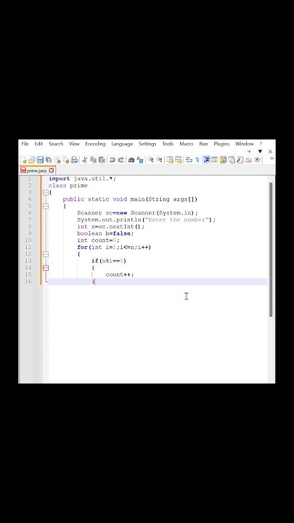Click the 'for(int i=1;i<=n;i++)' line
Image resolution: width=294 pixels, height=523 pixels.
pos(114,247)
